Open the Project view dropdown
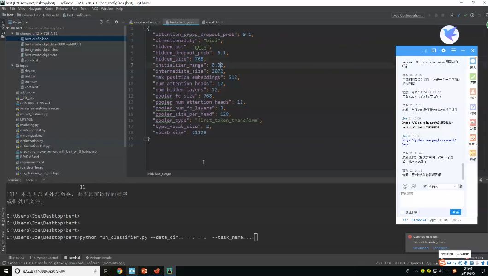Image resolution: width=488 pixels, height=276 pixels. pyautogui.click(x=20, y=22)
